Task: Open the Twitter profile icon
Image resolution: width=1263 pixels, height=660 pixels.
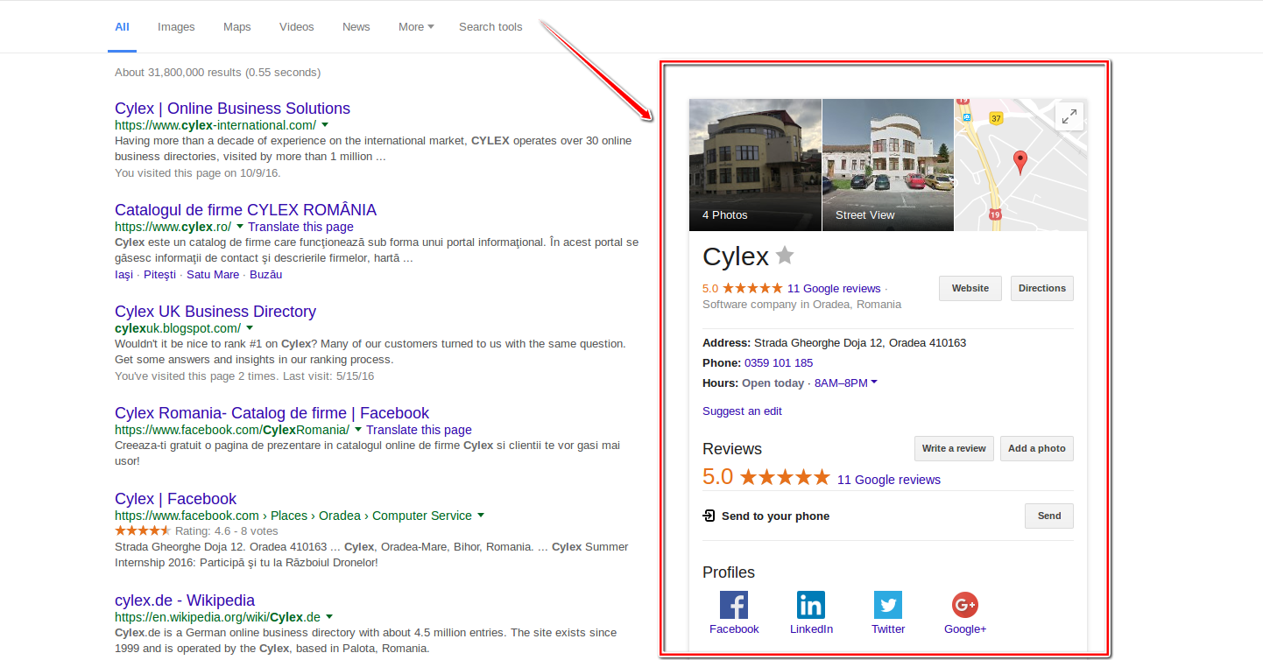Action: coord(888,605)
